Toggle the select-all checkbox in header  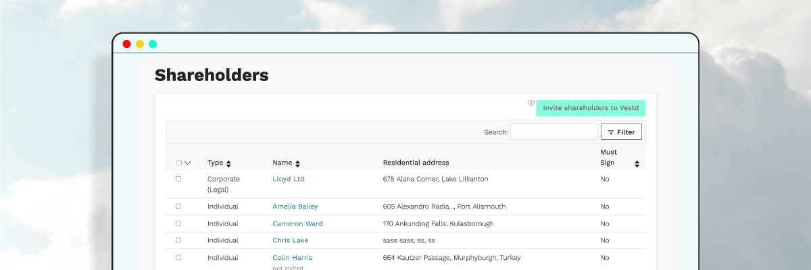click(x=179, y=163)
